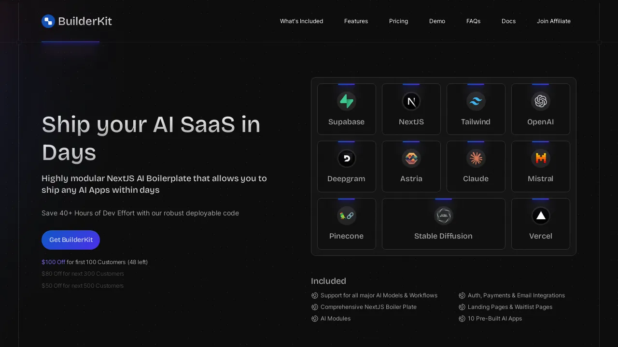Click "Comprehensive NextJS Boiler Plate" text
This screenshot has width=618, height=347.
pos(368,307)
